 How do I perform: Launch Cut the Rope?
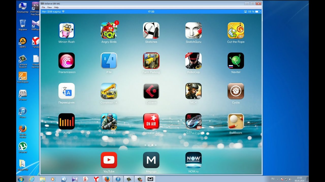point(236,31)
